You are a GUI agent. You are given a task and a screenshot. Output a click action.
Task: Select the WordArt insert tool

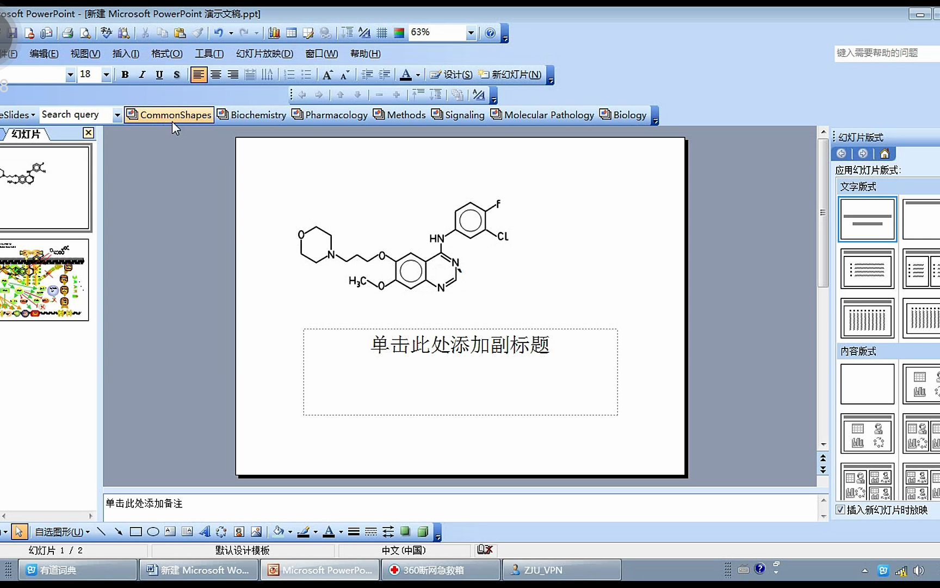(205, 532)
